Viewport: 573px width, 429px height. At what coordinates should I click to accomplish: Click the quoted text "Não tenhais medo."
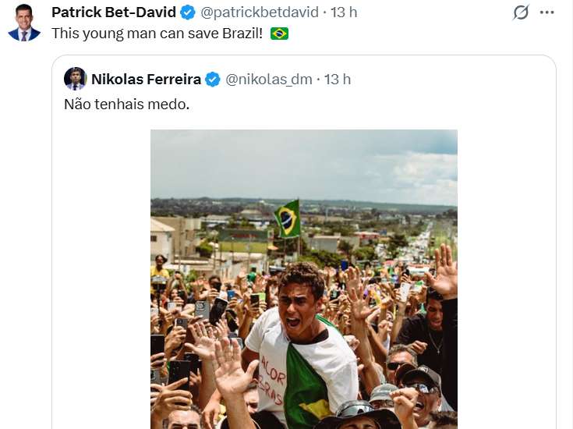click(126, 104)
